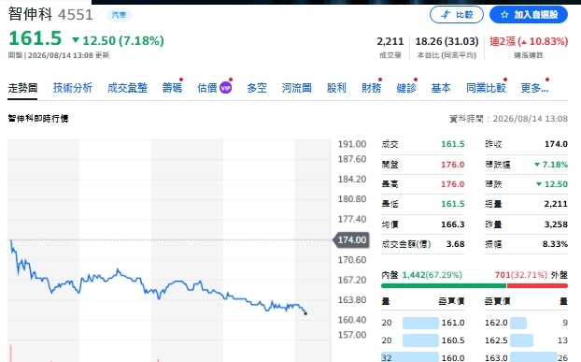The width and height of the screenshot is (581, 362).
Task: Switch to the 技術分析 tab
Action: 73,88
